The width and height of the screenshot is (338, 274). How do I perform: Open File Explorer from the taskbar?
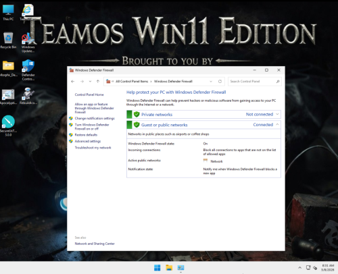tap(169, 267)
